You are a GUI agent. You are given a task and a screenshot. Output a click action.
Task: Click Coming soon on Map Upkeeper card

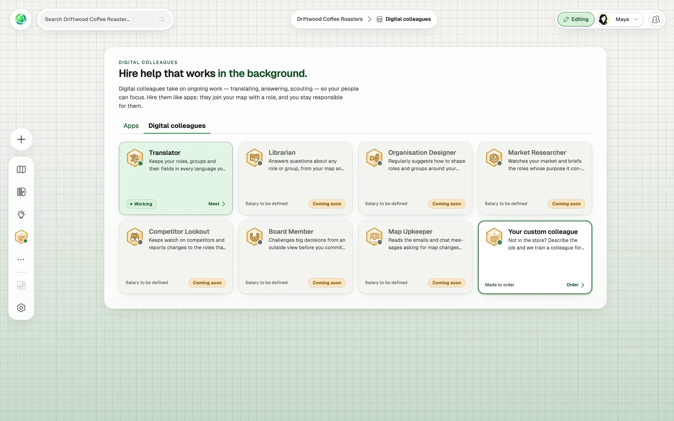coord(447,283)
